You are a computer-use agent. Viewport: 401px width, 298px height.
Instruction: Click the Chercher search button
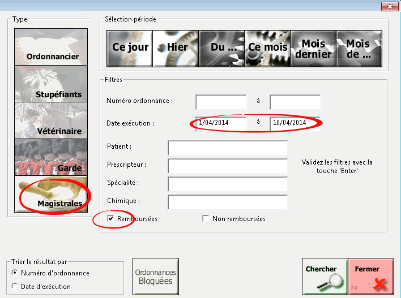325,277
